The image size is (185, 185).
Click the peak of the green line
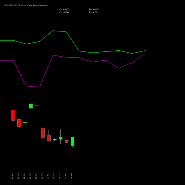coord(53,31)
